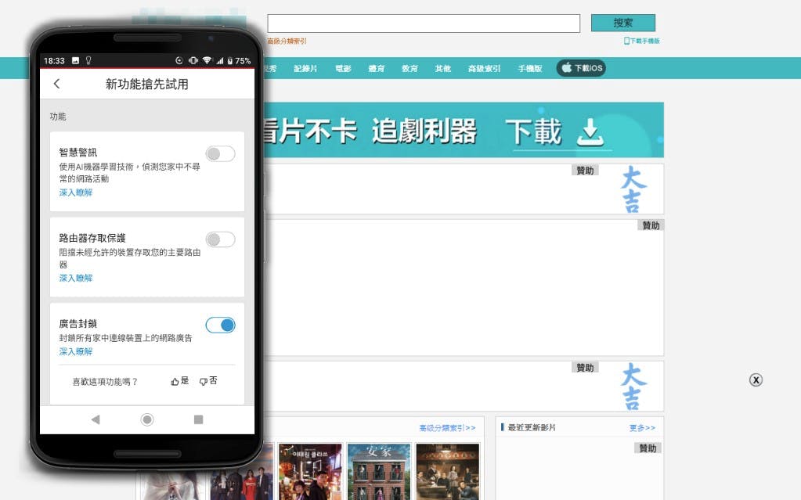Open the 記錄片 nav menu item
The image size is (801, 500).
pos(305,68)
